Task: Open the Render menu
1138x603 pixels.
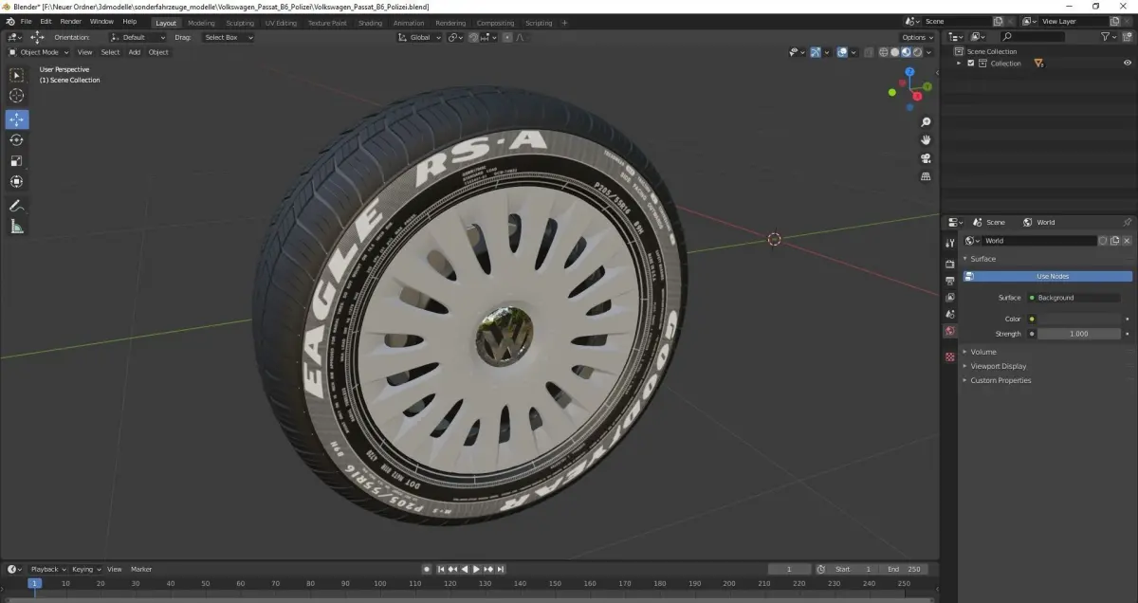Action: pos(70,21)
